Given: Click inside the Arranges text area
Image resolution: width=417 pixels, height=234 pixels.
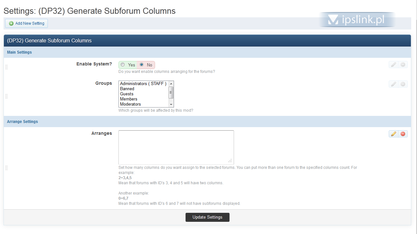Looking at the screenshot, I should point(176,147).
